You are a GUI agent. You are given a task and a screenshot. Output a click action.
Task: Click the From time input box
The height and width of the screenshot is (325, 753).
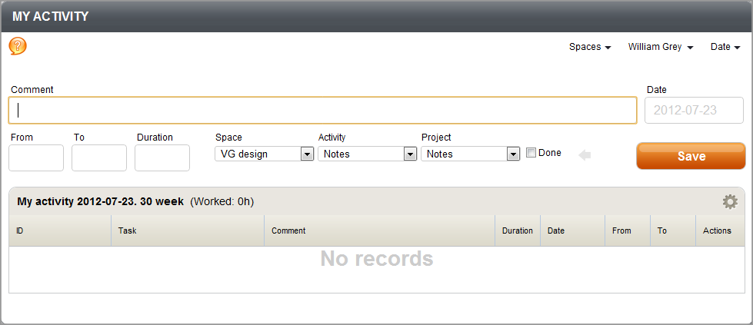tap(36, 158)
